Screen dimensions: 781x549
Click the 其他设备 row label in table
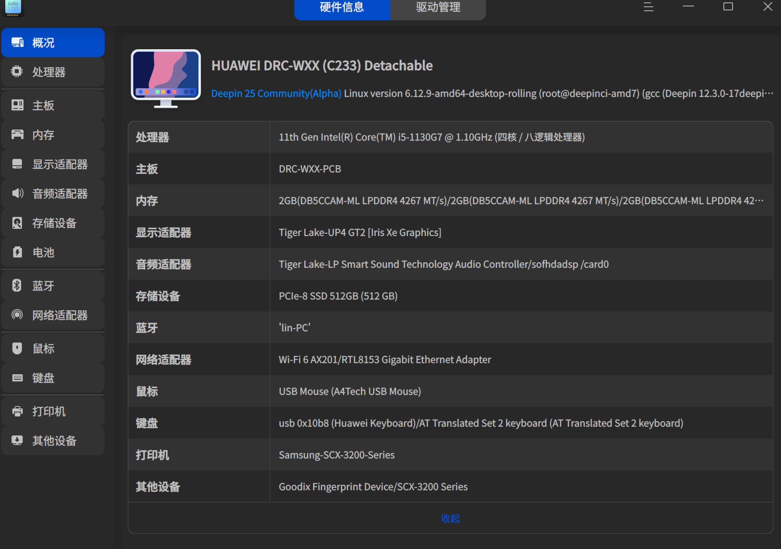[158, 487]
